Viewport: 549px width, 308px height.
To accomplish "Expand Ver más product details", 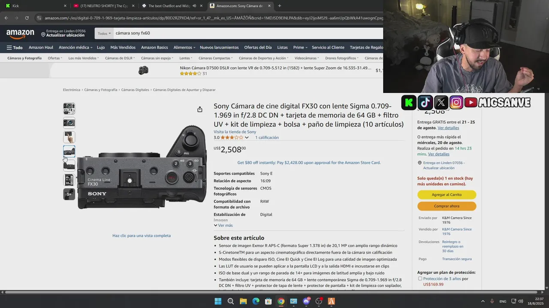I will pos(223,225).
